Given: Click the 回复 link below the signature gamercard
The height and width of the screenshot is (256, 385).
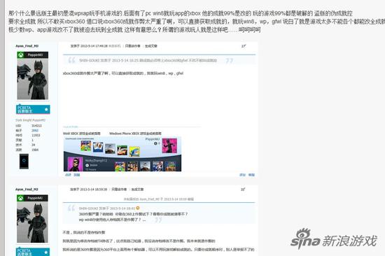Looking at the screenshot, I should click(77, 175).
